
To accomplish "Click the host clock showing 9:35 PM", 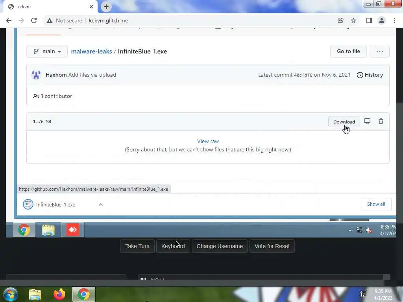I will [x=383, y=295].
